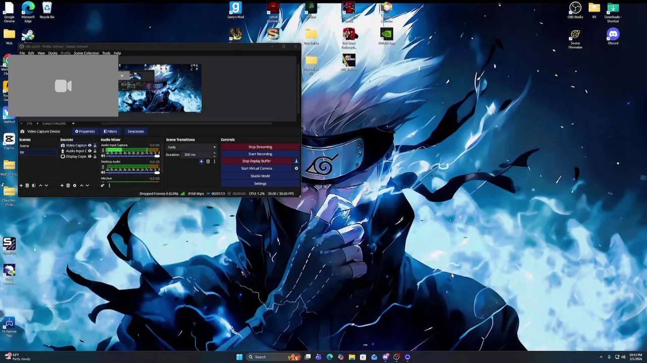Open virtual camera settings gear icon
This screenshot has height=363, width=647.
(x=296, y=168)
